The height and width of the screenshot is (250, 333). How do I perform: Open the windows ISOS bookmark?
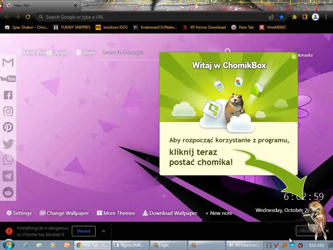(x=112, y=27)
